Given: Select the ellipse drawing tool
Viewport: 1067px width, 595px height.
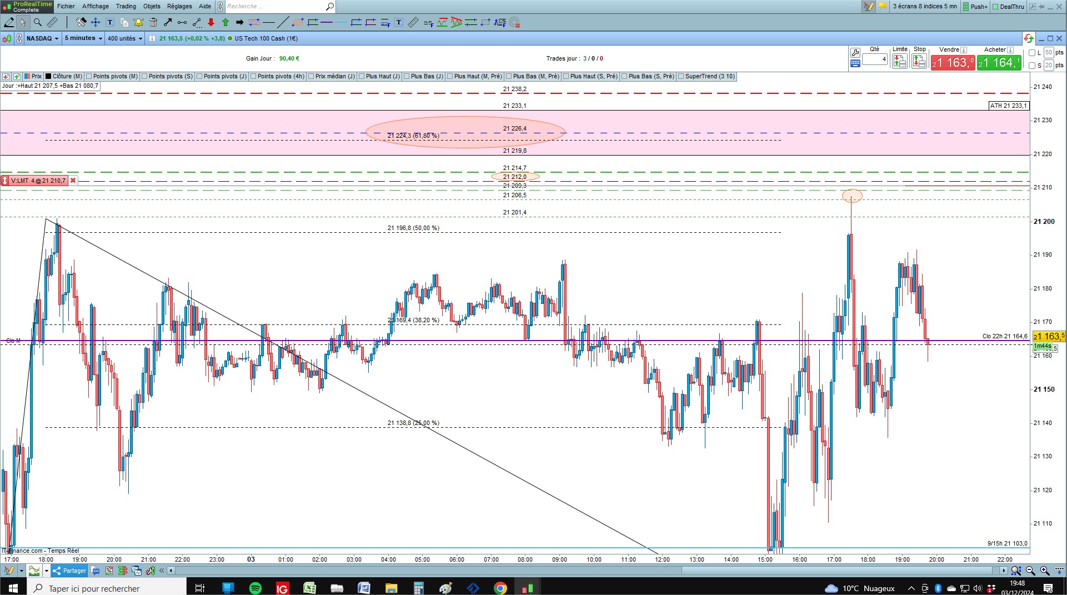Looking at the screenshot, I should 298,22.
